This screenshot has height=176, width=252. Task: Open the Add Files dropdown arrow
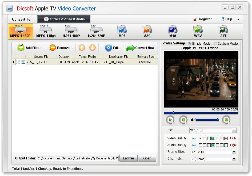point(45,48)
